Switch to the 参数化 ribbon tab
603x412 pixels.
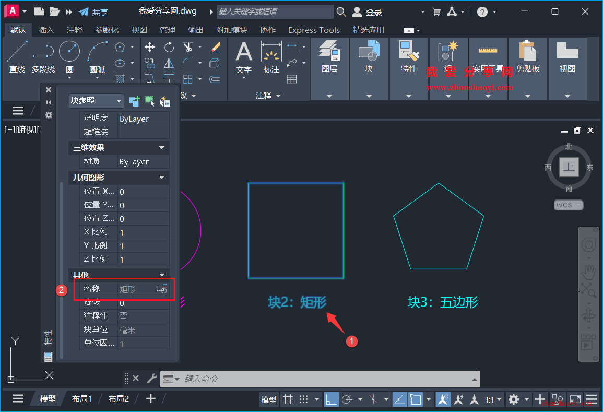107,30
